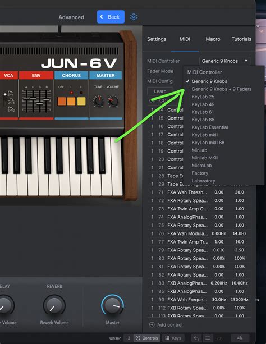Open the Unison voices value 2 selector
This screenshot has width=266, height=344.
point(129,338)
